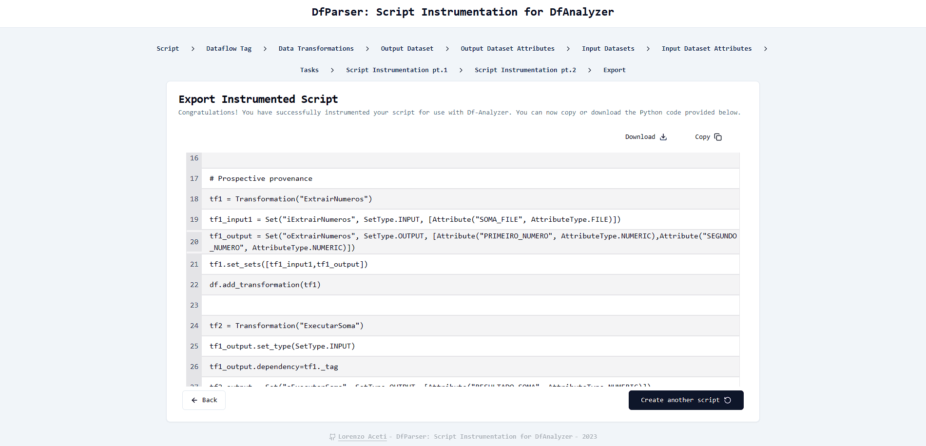Image resolution: width=926 pixels, height=446 pixels.
Task: Click the Download icon next to Download label
Action: (663, 137)
